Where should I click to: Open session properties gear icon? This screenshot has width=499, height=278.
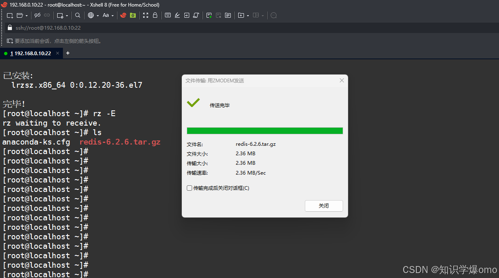pos(60,15)
